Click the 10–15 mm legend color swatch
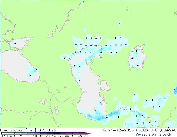This screenshot has width=177, height=137. pyautogui.click(x=37, y=133)
